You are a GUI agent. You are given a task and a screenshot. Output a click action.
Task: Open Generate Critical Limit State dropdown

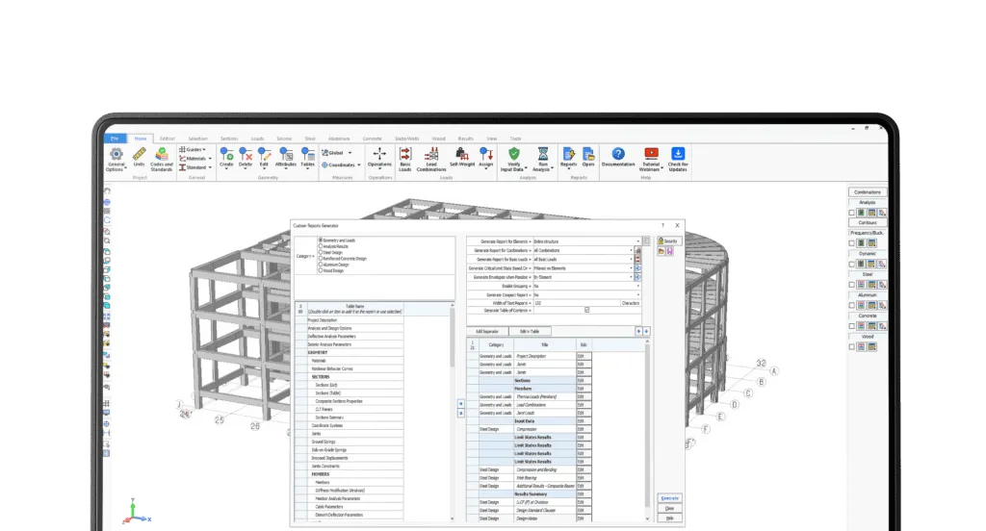pos(632,268)
